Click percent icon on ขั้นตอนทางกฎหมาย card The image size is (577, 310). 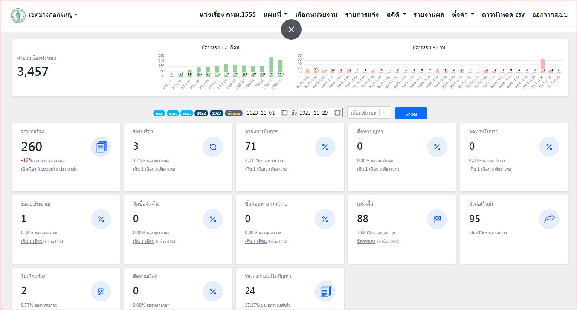tap(325, 219)
